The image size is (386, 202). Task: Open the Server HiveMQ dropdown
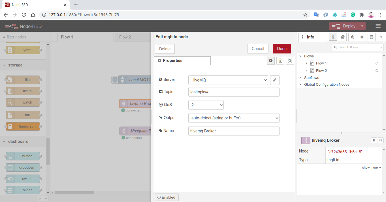click(x=228, y=80)
